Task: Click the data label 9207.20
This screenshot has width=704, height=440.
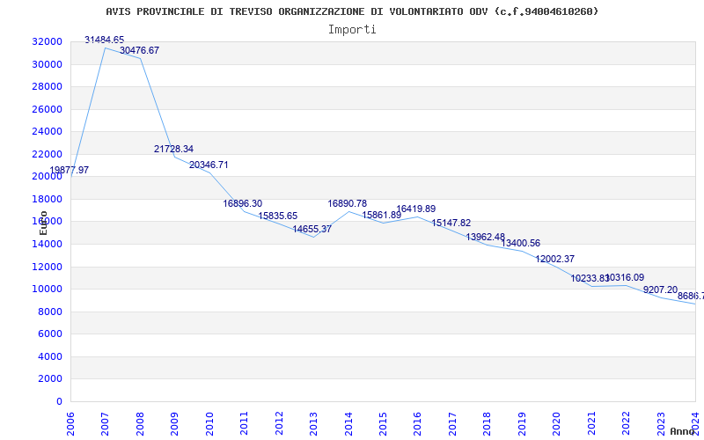Action: [661, 290]
